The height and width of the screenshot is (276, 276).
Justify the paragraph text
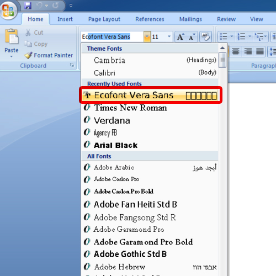[x=260, y=51]
